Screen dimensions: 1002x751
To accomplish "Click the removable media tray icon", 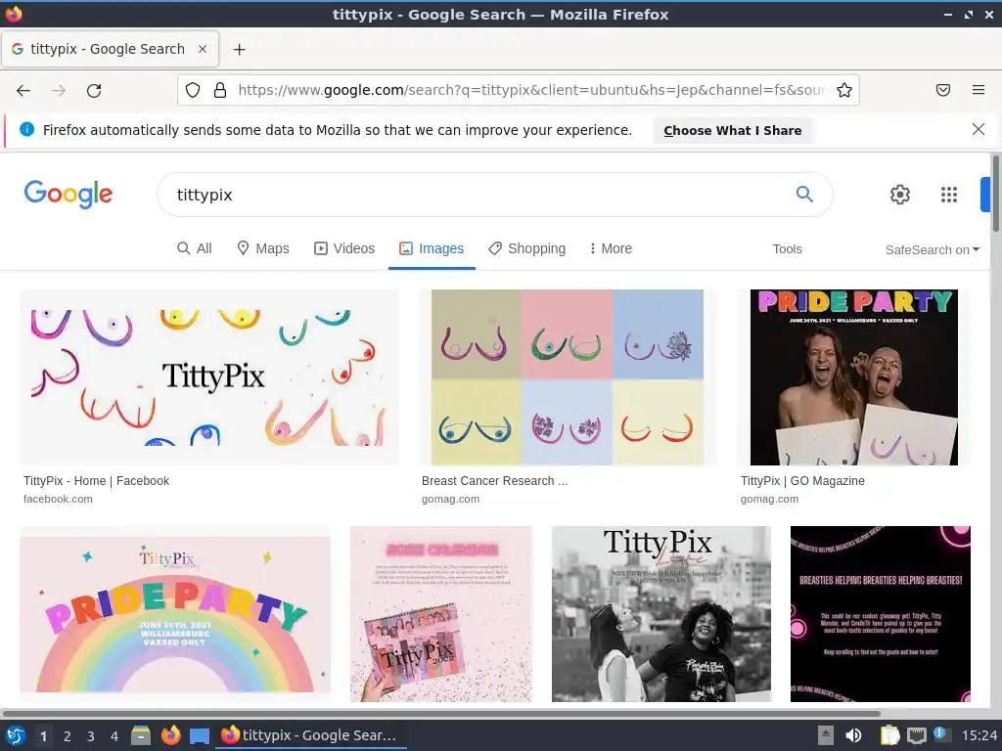I will click(826, 735).
